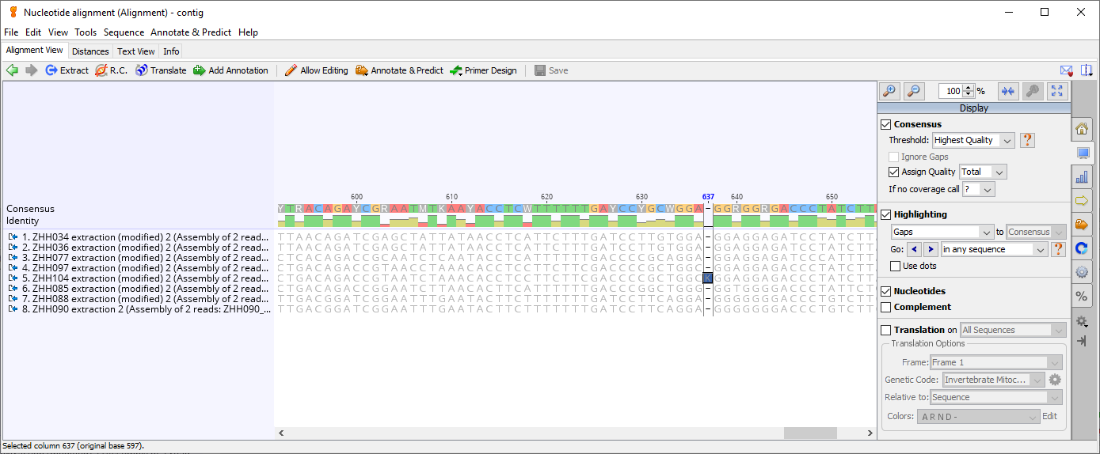Open the home (General) side tab icon
The image size is (1100, 454).
(1082, 129)
